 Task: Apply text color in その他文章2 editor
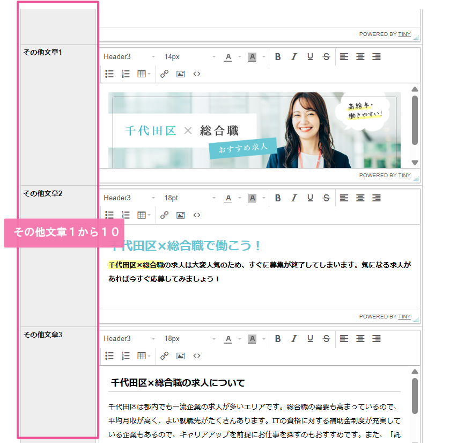point(228,198)
